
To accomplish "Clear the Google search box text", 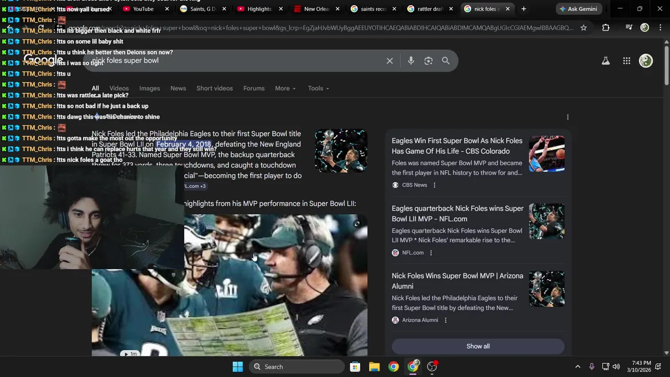I will tap(389, 61).
